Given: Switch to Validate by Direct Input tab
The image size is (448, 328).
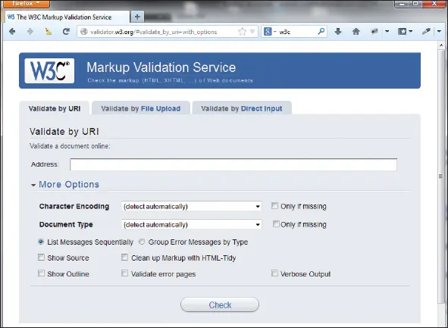Looking at the screenshot, I should click(242, 108).
